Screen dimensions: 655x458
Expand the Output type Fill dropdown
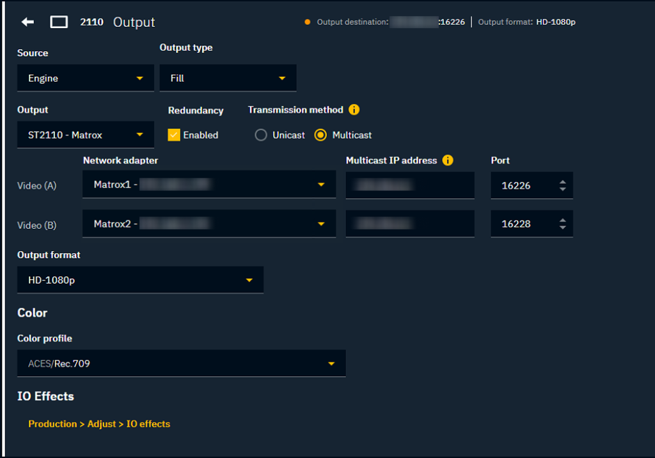[x=228, y=79]
